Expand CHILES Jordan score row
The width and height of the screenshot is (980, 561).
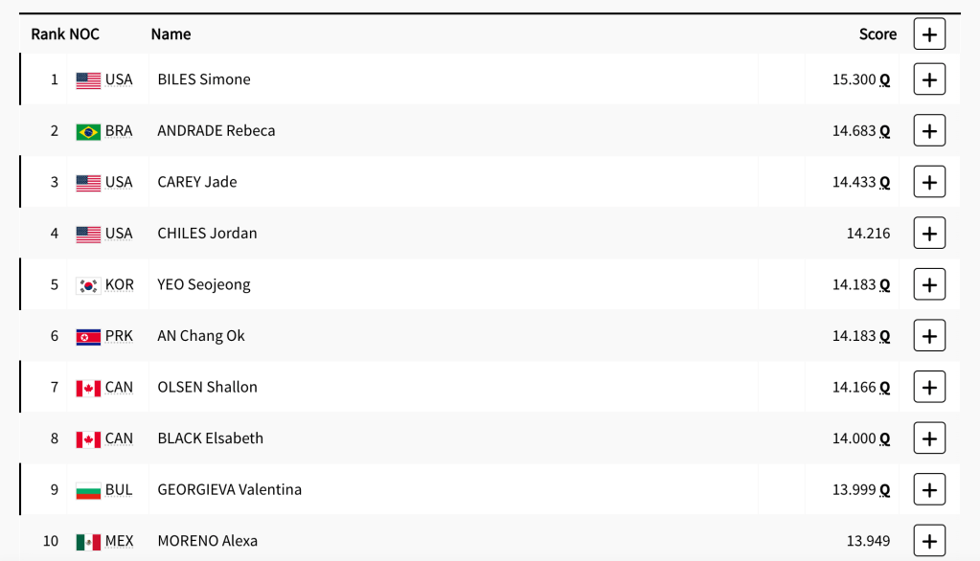[929, 233]
